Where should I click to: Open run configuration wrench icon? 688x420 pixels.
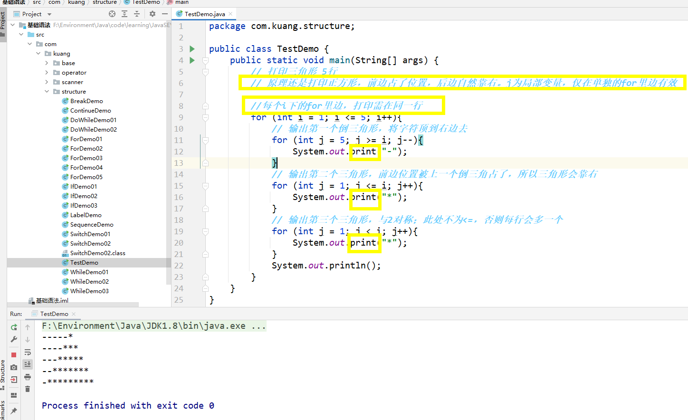point(14,339)
